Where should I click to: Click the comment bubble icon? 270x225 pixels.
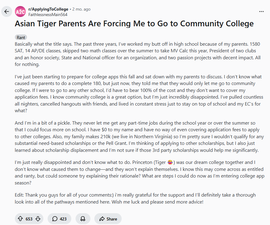[x=55, y=219]
